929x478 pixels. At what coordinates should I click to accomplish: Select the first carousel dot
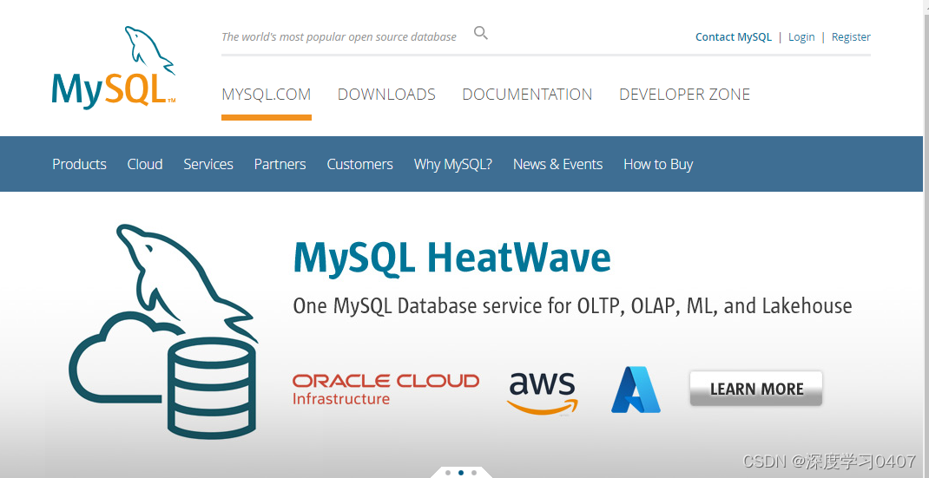point(448,473)
